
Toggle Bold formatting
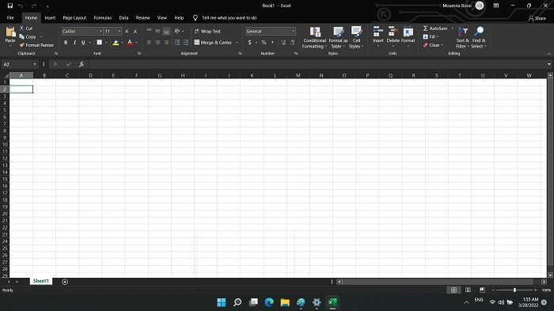[66, 43]
